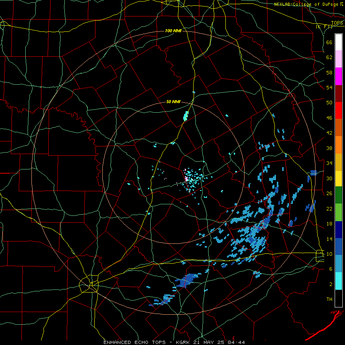Click the legend value 30
Viewport: 345px width, 345px height.
(x=329, y=178)
